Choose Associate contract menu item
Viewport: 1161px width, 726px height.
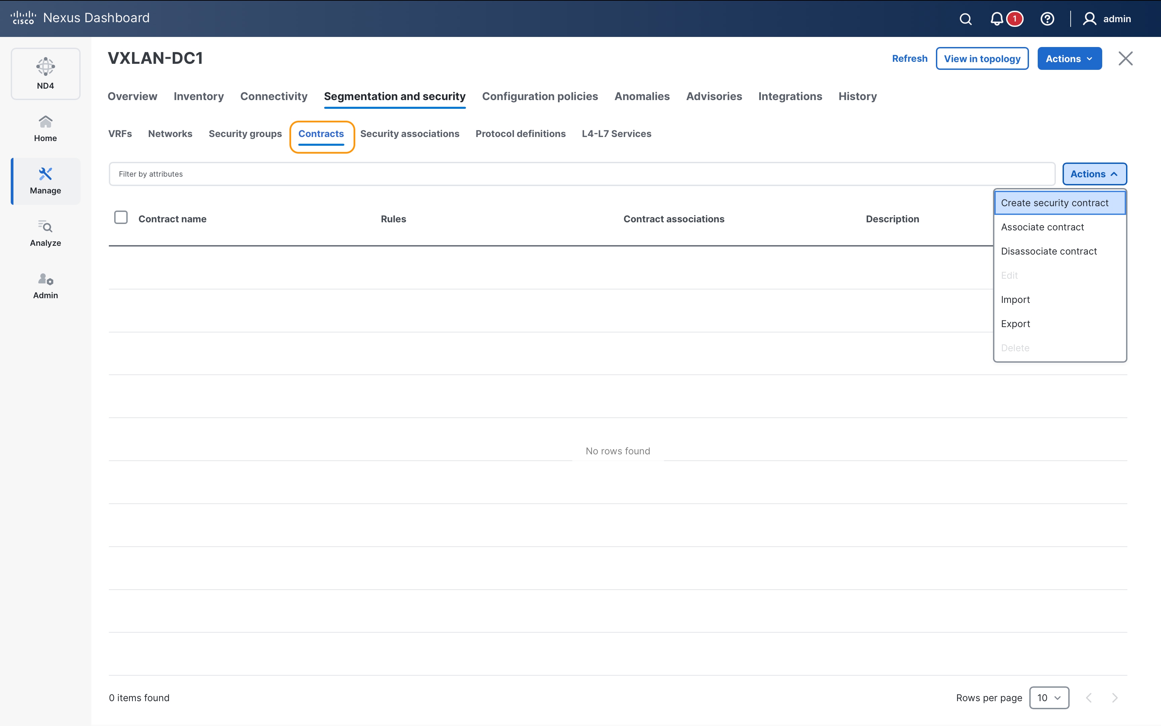point(1060,227)
